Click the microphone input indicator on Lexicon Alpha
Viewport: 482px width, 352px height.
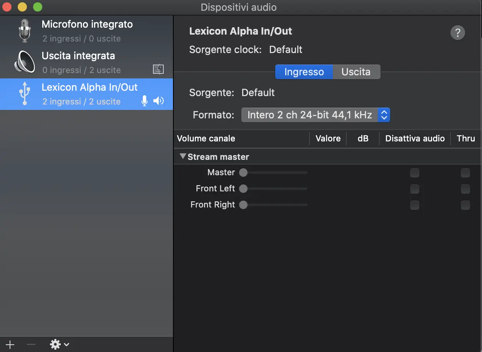pos(145,101)
